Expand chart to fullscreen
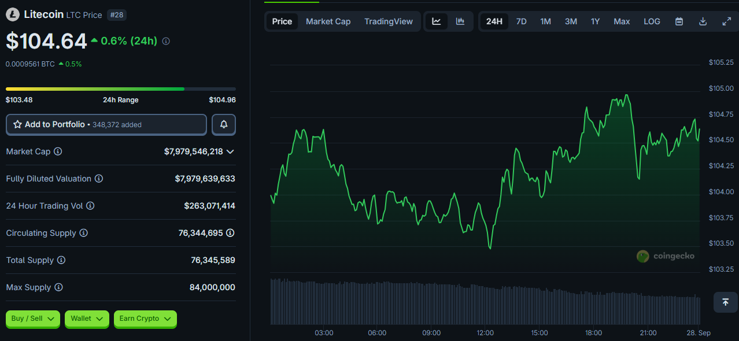The image size is (739, 341). [x=727, y=21]
